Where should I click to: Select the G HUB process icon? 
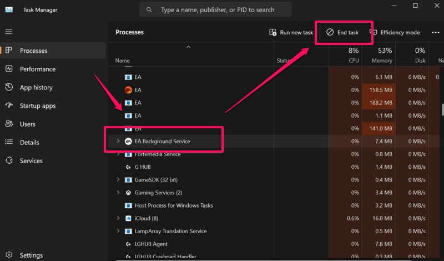click(x=128, y=167)
